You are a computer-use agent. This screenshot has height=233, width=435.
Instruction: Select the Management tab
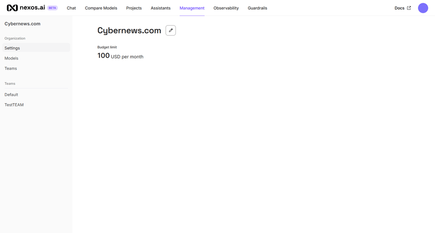[192, 8]
